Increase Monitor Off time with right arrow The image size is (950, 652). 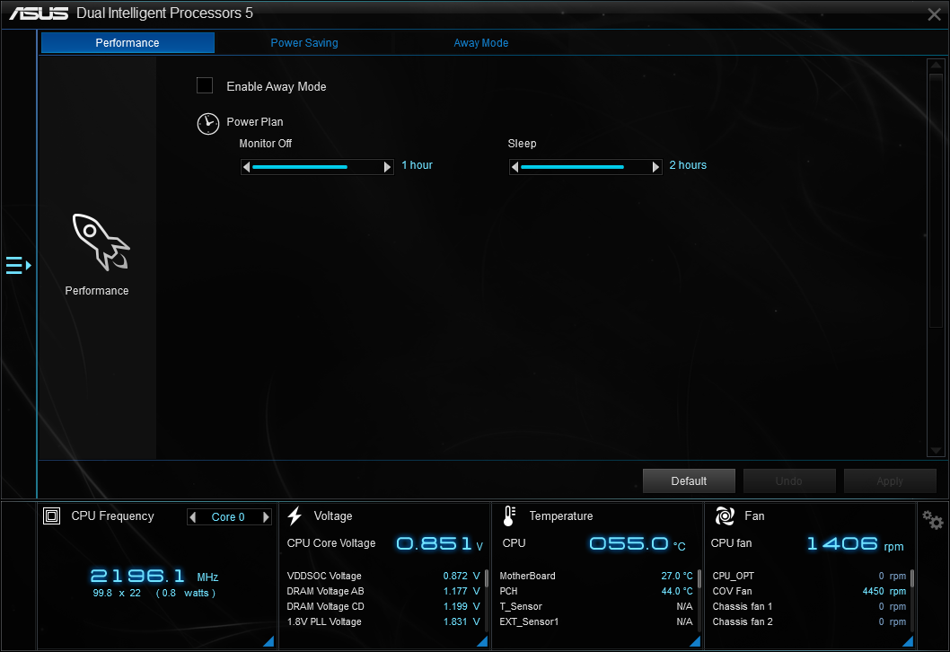pos(388,167)
